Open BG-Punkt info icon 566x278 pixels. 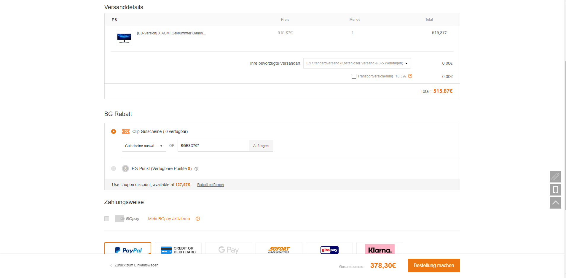click(x=196, y=169)
